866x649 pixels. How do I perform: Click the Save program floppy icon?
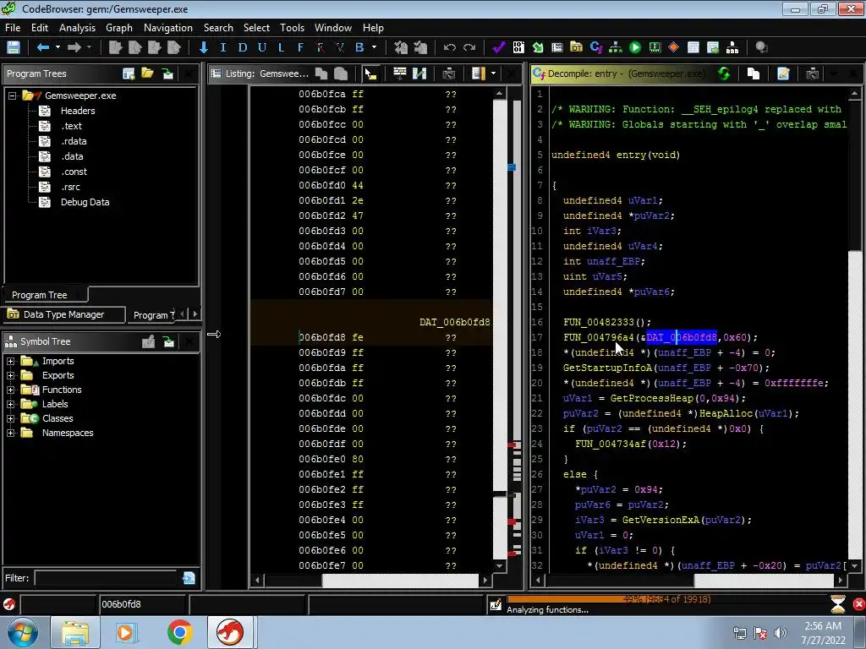pyautogui.click(x=14, y=47)
